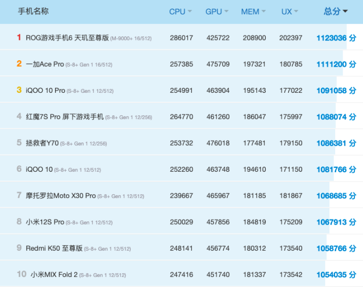Click CPU score 247416 for 小米MIX Fold 2
Viewport: 363px width, 287px height.
(181, 275)
